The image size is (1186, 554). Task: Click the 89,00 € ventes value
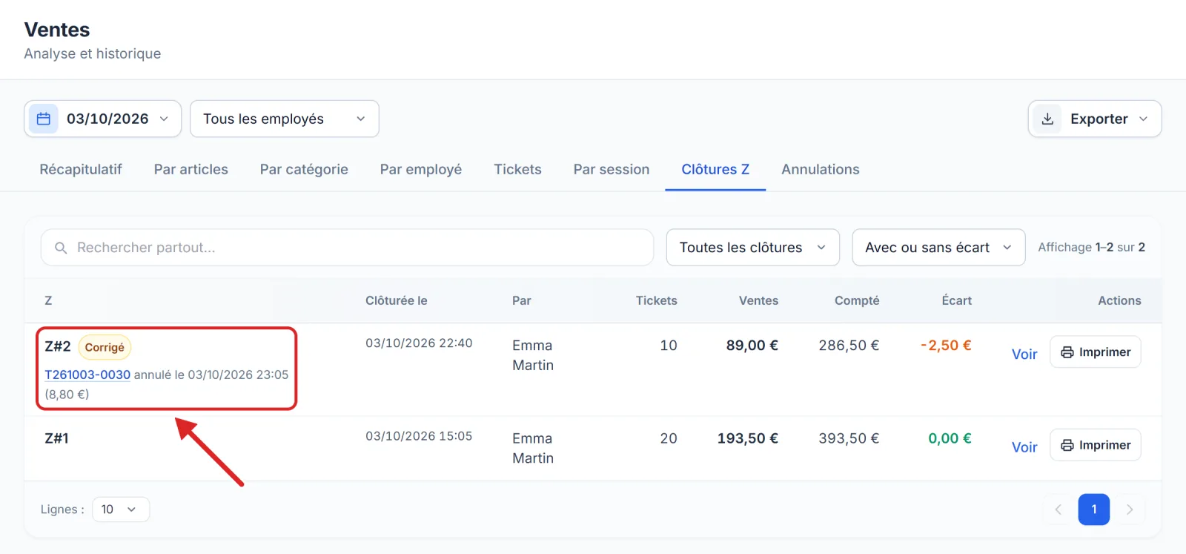752,346
